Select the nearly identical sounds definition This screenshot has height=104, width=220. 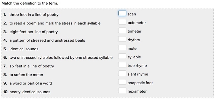[30, 92]
